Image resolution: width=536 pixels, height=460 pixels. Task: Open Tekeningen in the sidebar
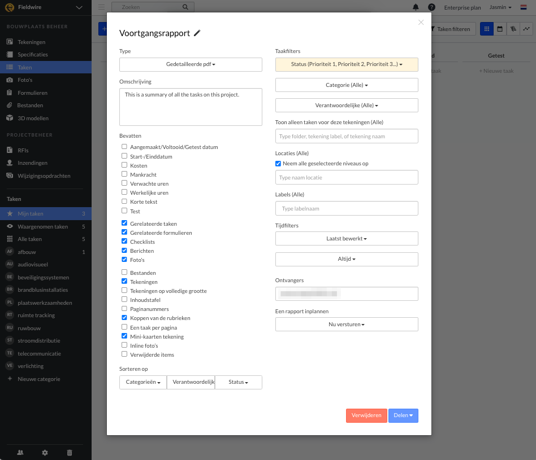(31, 42)
